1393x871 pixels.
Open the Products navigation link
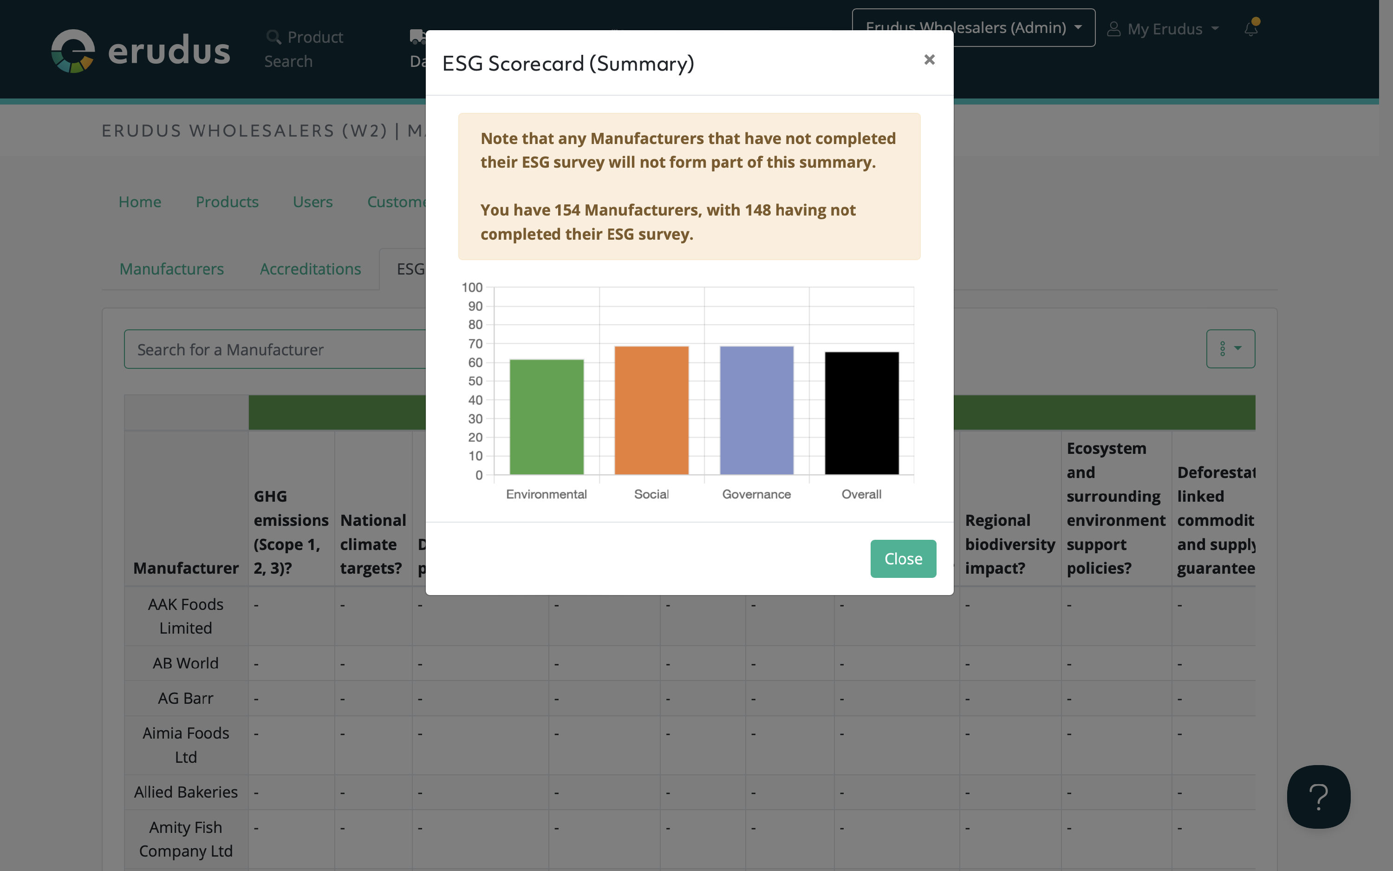tap(227, 202)
